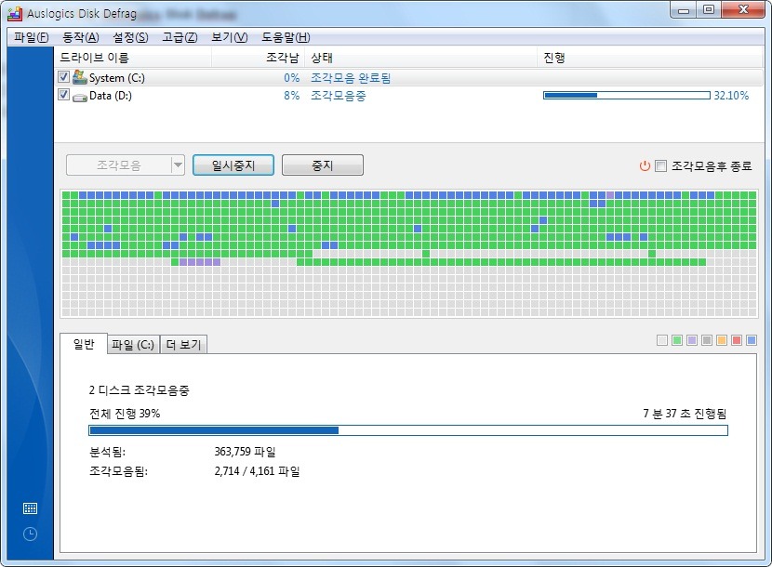The height and width of the screenshot is (567, 772).
Task: Click the 2 디스크 조각모음중 heading
Action: 140,390
